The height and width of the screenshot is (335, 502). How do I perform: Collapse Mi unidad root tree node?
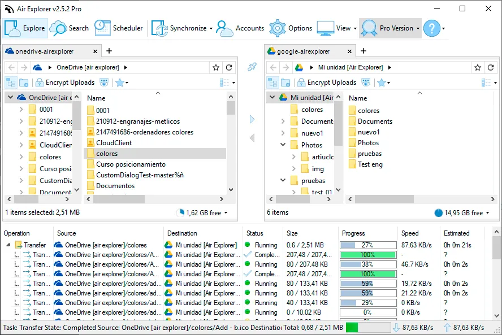pyautogui.click(x=272, y=97)
